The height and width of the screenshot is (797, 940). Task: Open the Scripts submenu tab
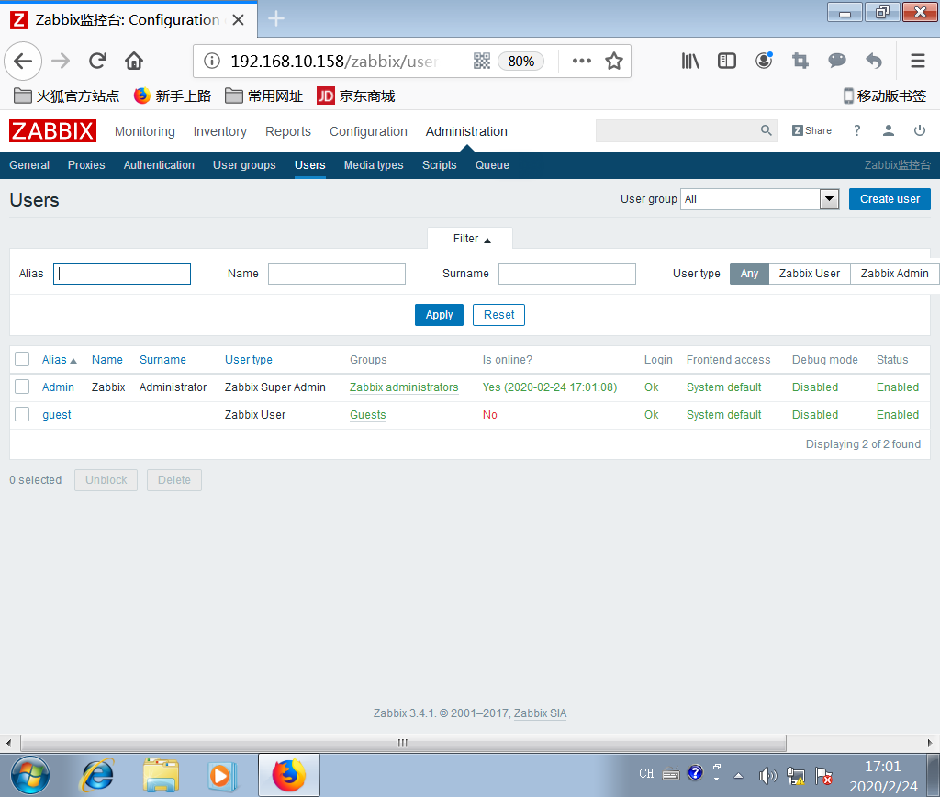pos(440,165)
